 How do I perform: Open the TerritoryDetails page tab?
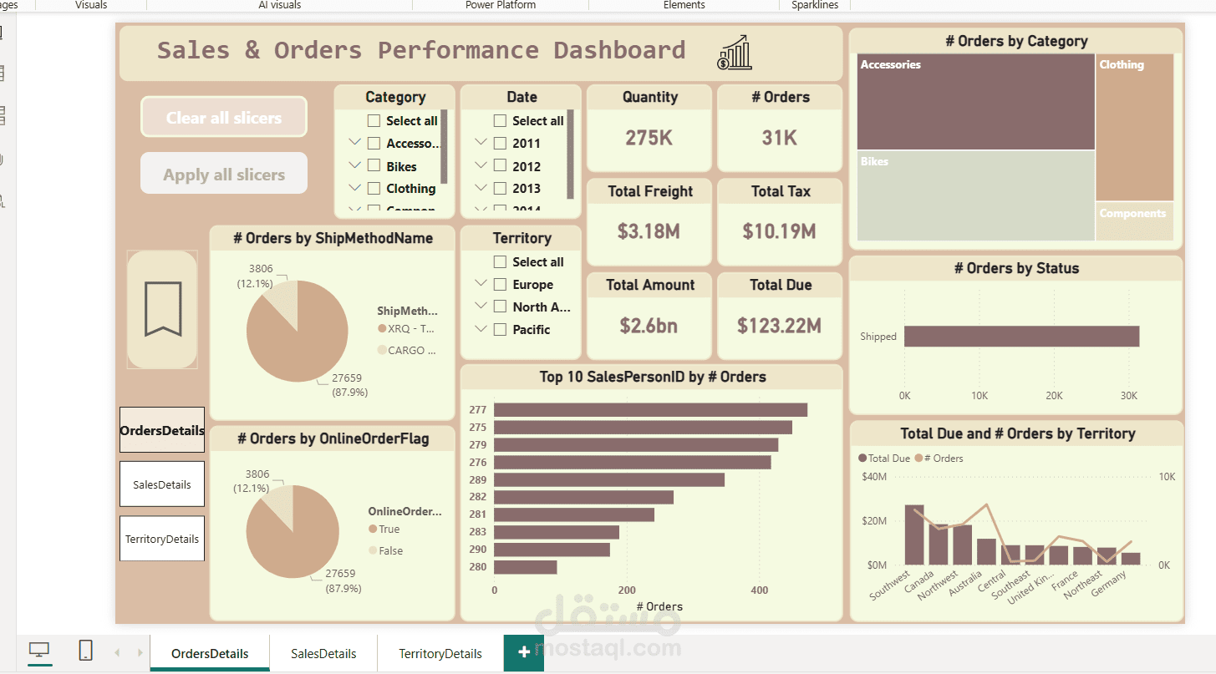[440, 653]
